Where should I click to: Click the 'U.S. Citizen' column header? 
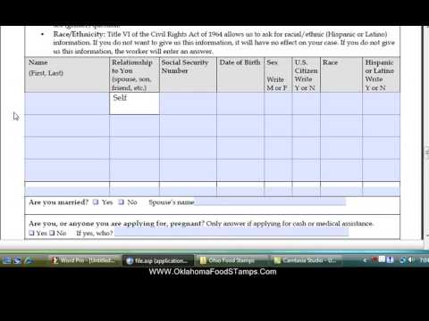[307, 75]
